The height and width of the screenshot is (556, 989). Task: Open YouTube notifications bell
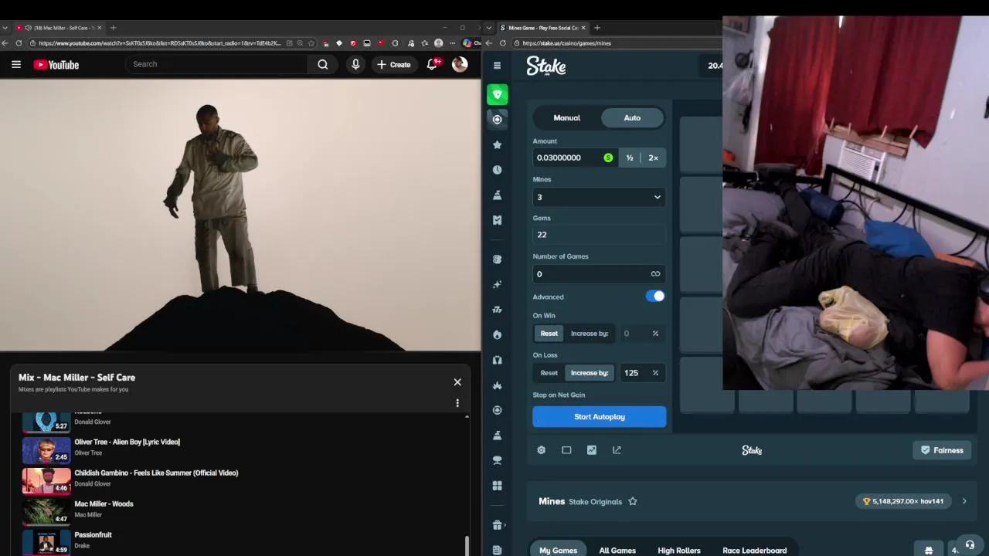click(x=433, y=65)
